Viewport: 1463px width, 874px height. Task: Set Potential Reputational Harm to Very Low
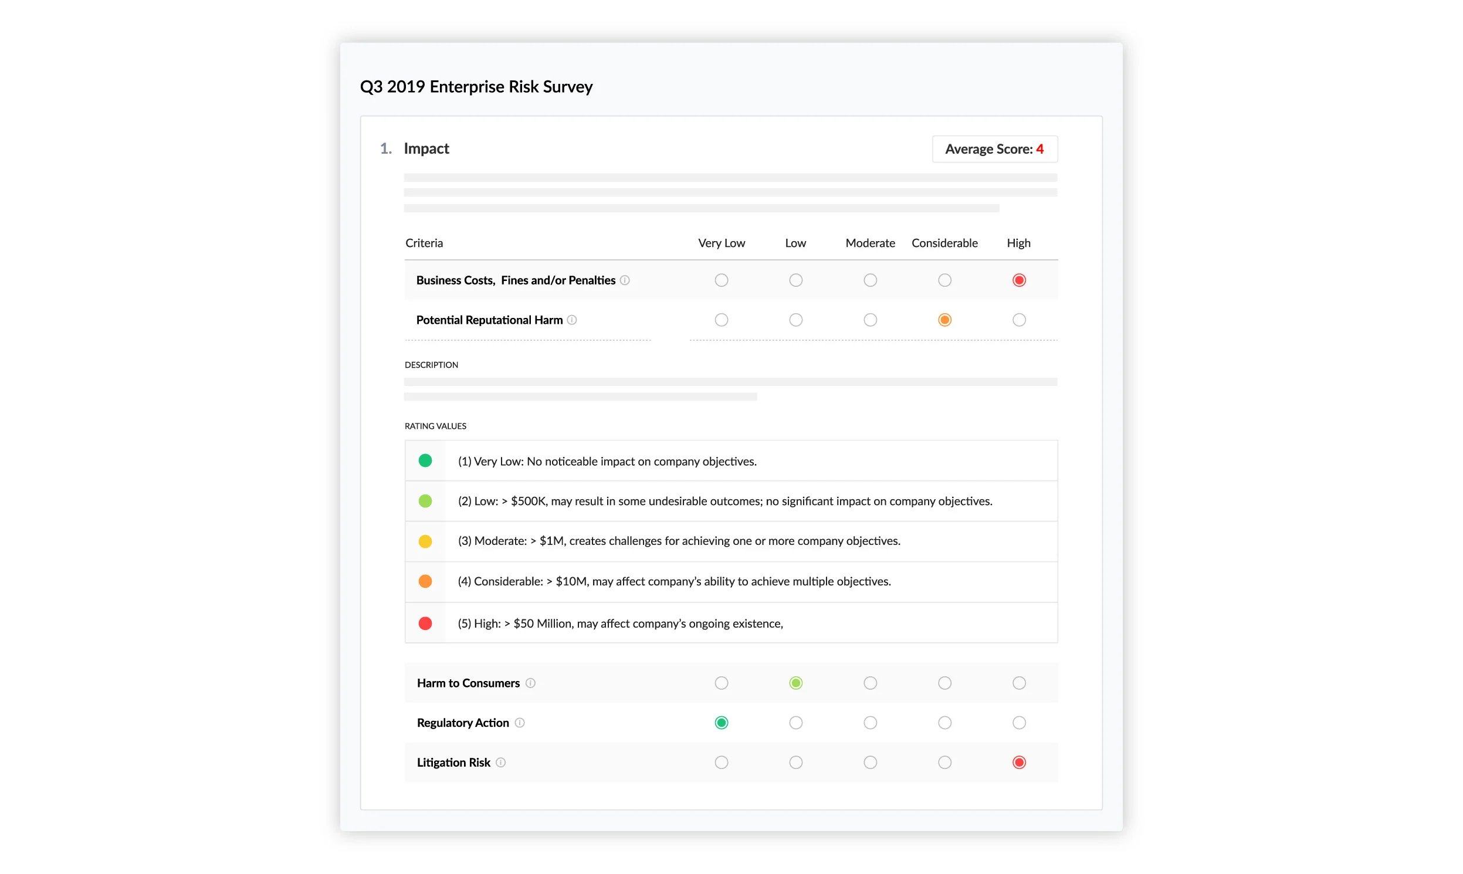[722, 320]
